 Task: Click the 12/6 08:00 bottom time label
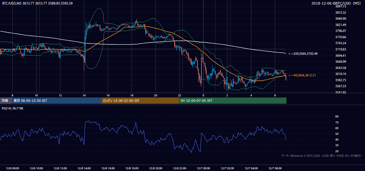point(12,168)
